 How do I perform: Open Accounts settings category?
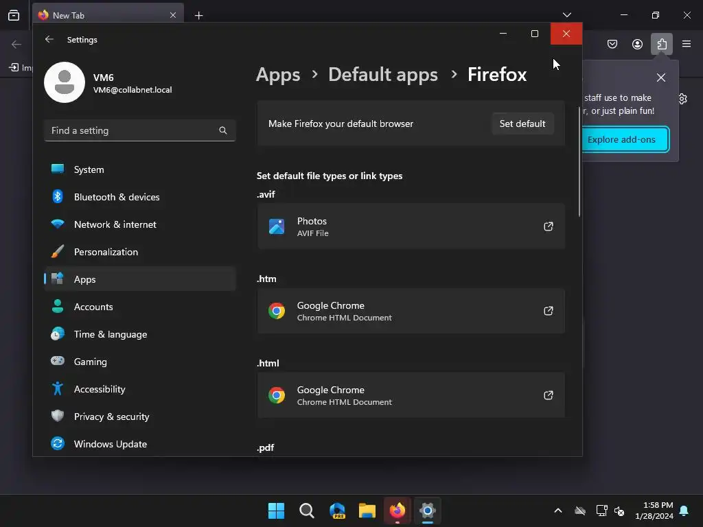tap(140, 307)
